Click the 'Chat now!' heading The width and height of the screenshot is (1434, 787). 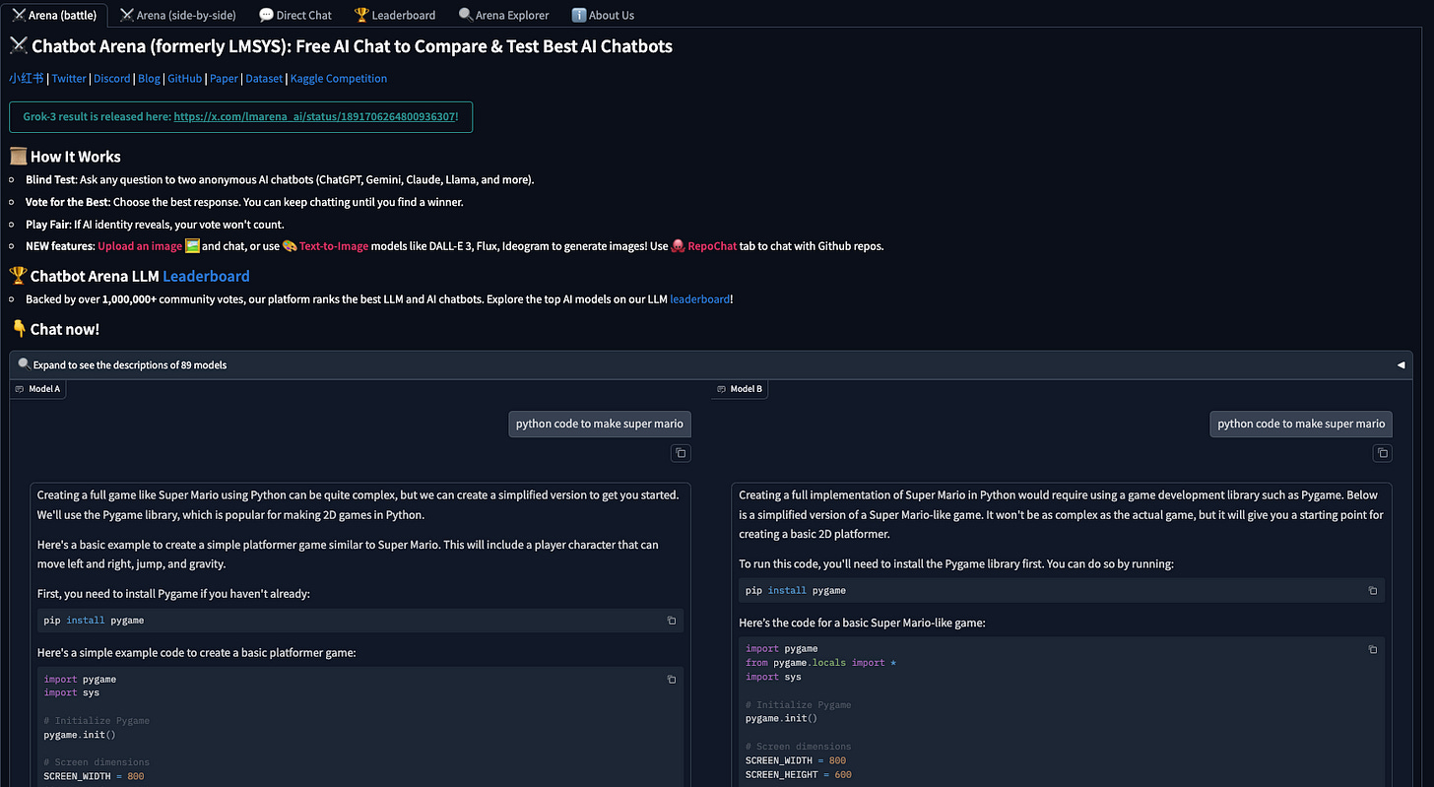coord(54,329)
